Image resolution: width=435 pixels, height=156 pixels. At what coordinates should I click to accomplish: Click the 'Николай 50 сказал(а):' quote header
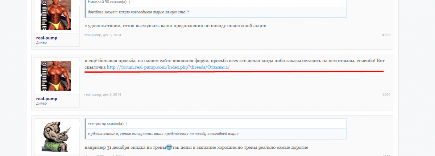(x=107, y=2)
